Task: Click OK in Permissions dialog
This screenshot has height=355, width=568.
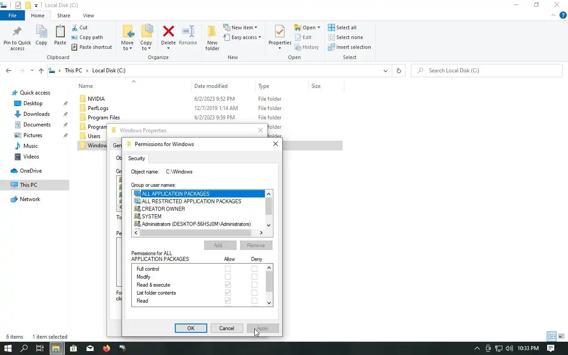Action: [191, 328]
